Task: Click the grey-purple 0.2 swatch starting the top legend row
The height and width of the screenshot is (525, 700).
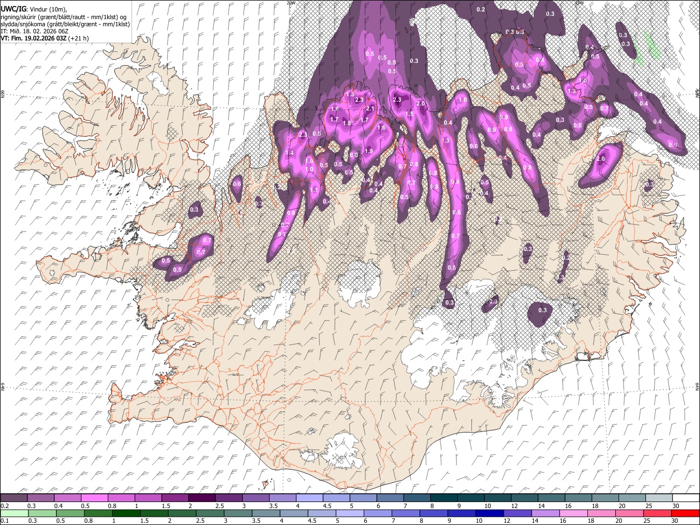Action: pyautogui.click(x=14, y=498)
